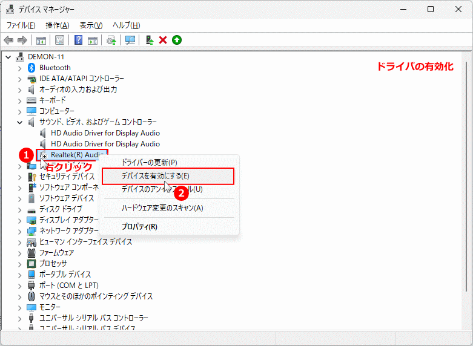Image resolution: width=473 pixels, height=346 pixels.
Task: Choose ハードウェア変更のスキャン(A)
Action: click(x=169, y=208)
